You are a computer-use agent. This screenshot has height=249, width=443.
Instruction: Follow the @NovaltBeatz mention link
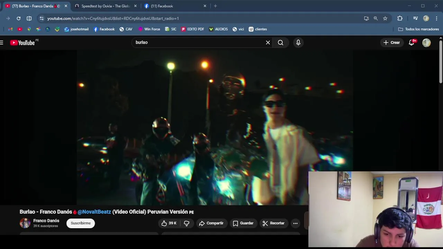94,212
